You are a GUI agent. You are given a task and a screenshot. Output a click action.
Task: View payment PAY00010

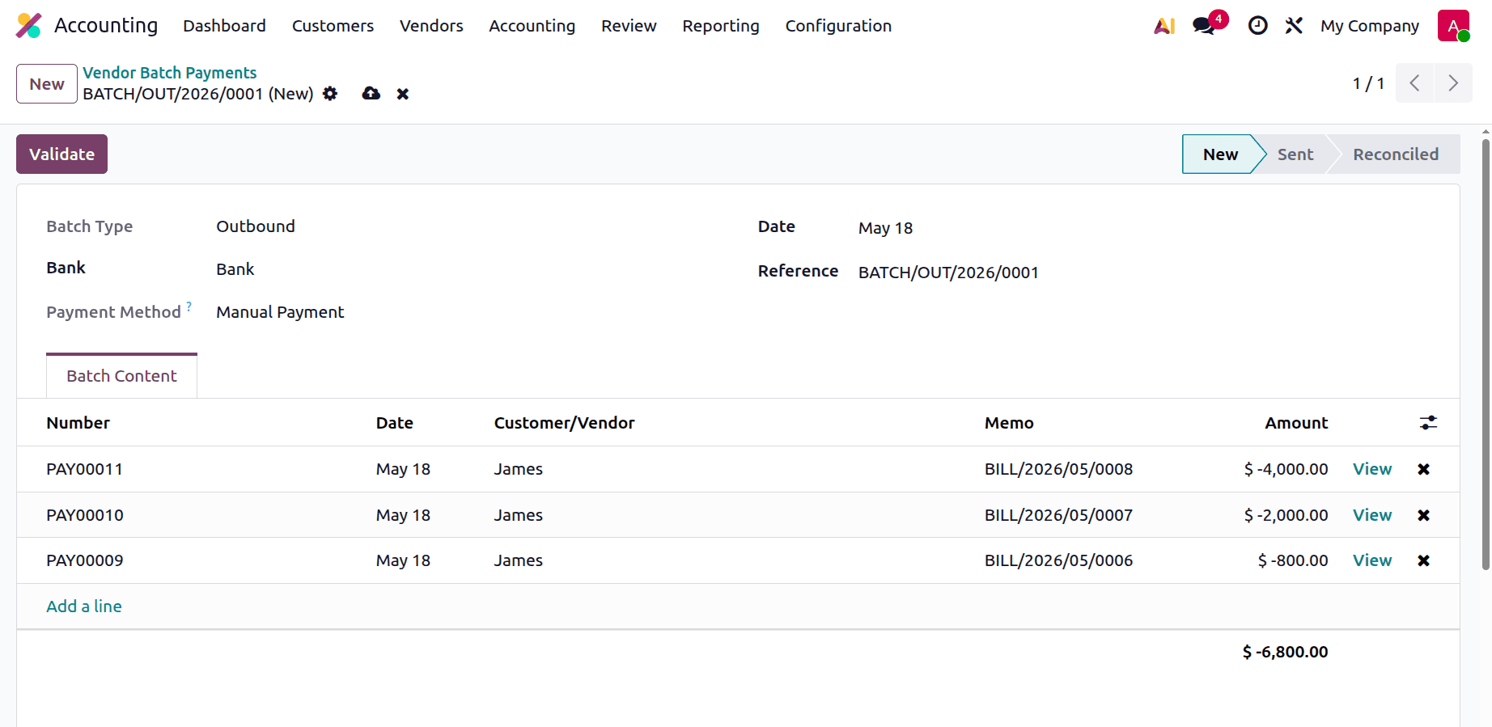tap(1372, 515)
